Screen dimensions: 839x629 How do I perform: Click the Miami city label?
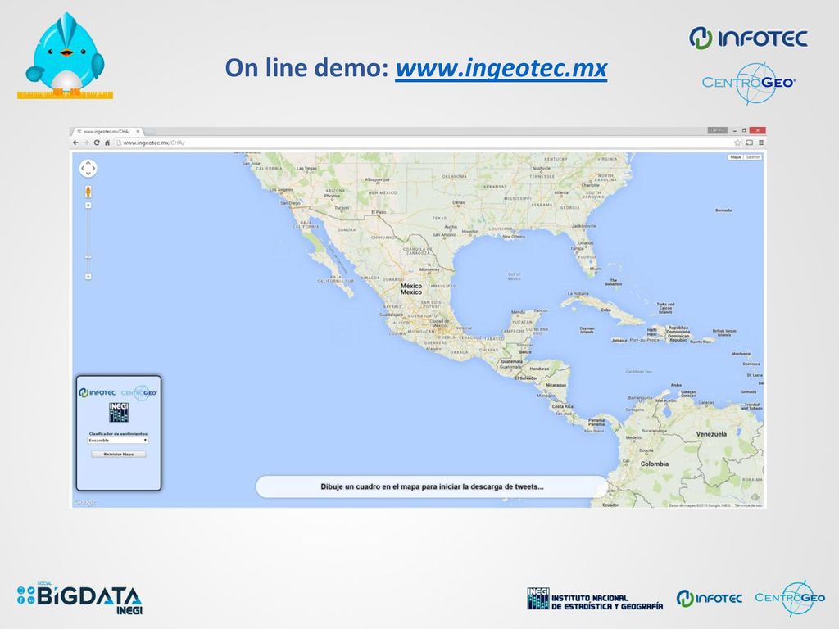tap(595, 269)
